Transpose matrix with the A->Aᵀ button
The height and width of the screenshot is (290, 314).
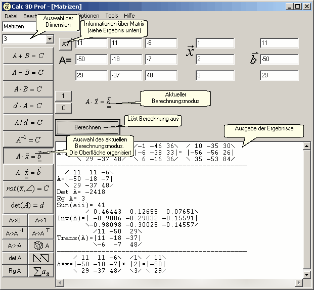coord(40,232)
